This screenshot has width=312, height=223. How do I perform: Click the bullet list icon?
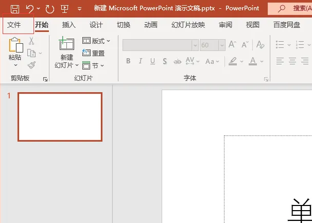pos(280,45)
